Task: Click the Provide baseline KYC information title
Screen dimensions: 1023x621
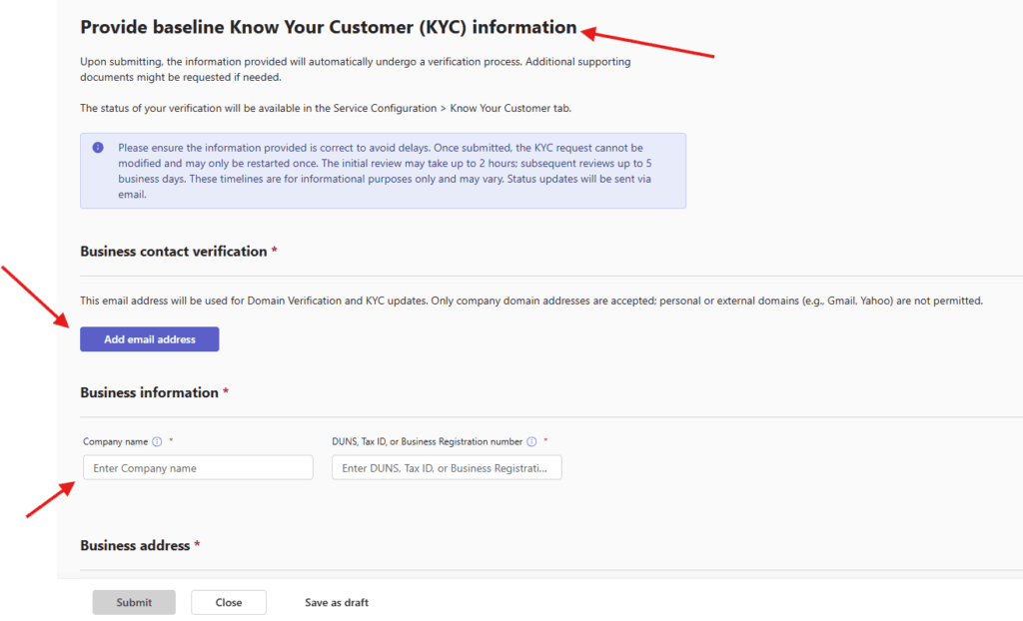Action: 328,28
